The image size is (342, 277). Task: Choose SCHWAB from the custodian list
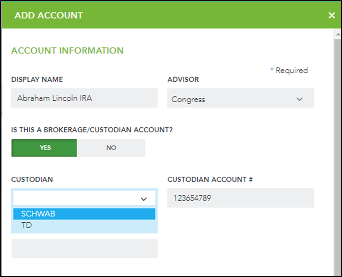point(84,214)
